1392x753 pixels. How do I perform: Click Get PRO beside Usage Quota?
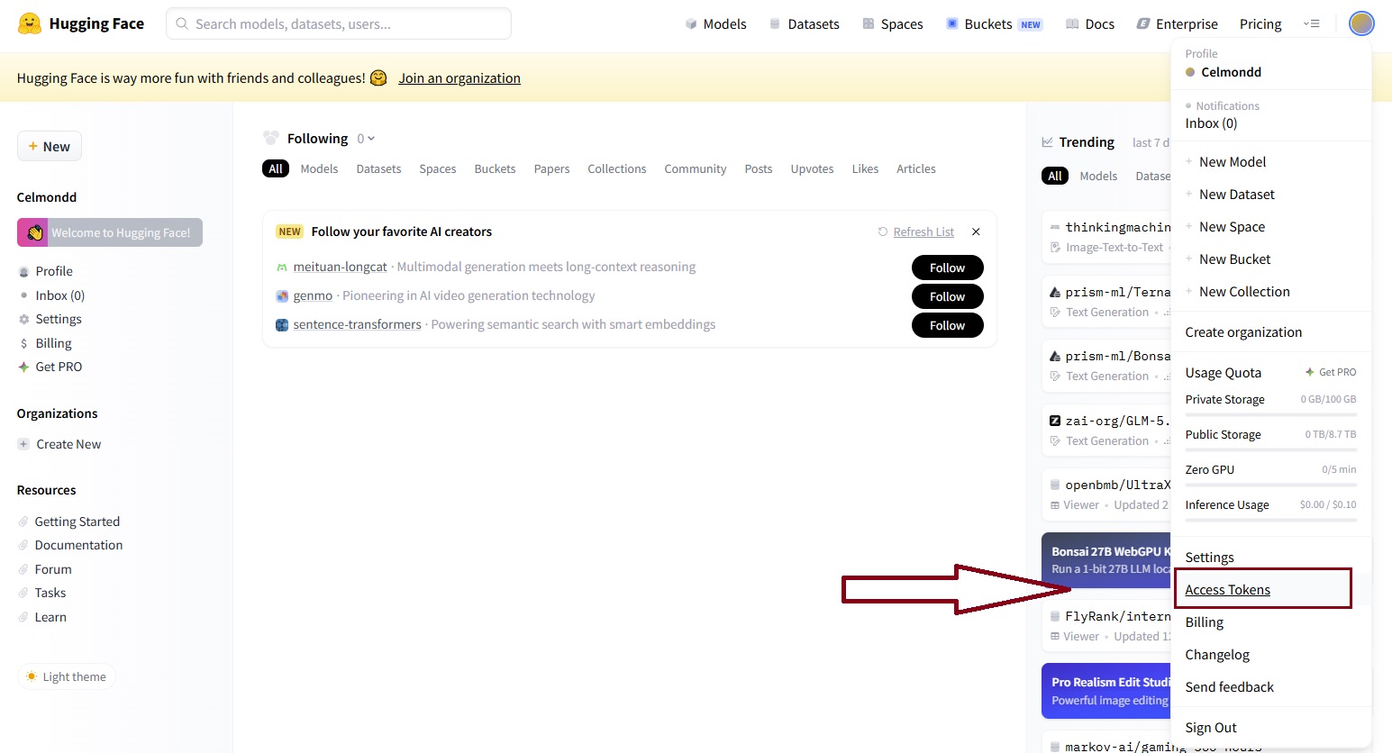(1331, 372)
